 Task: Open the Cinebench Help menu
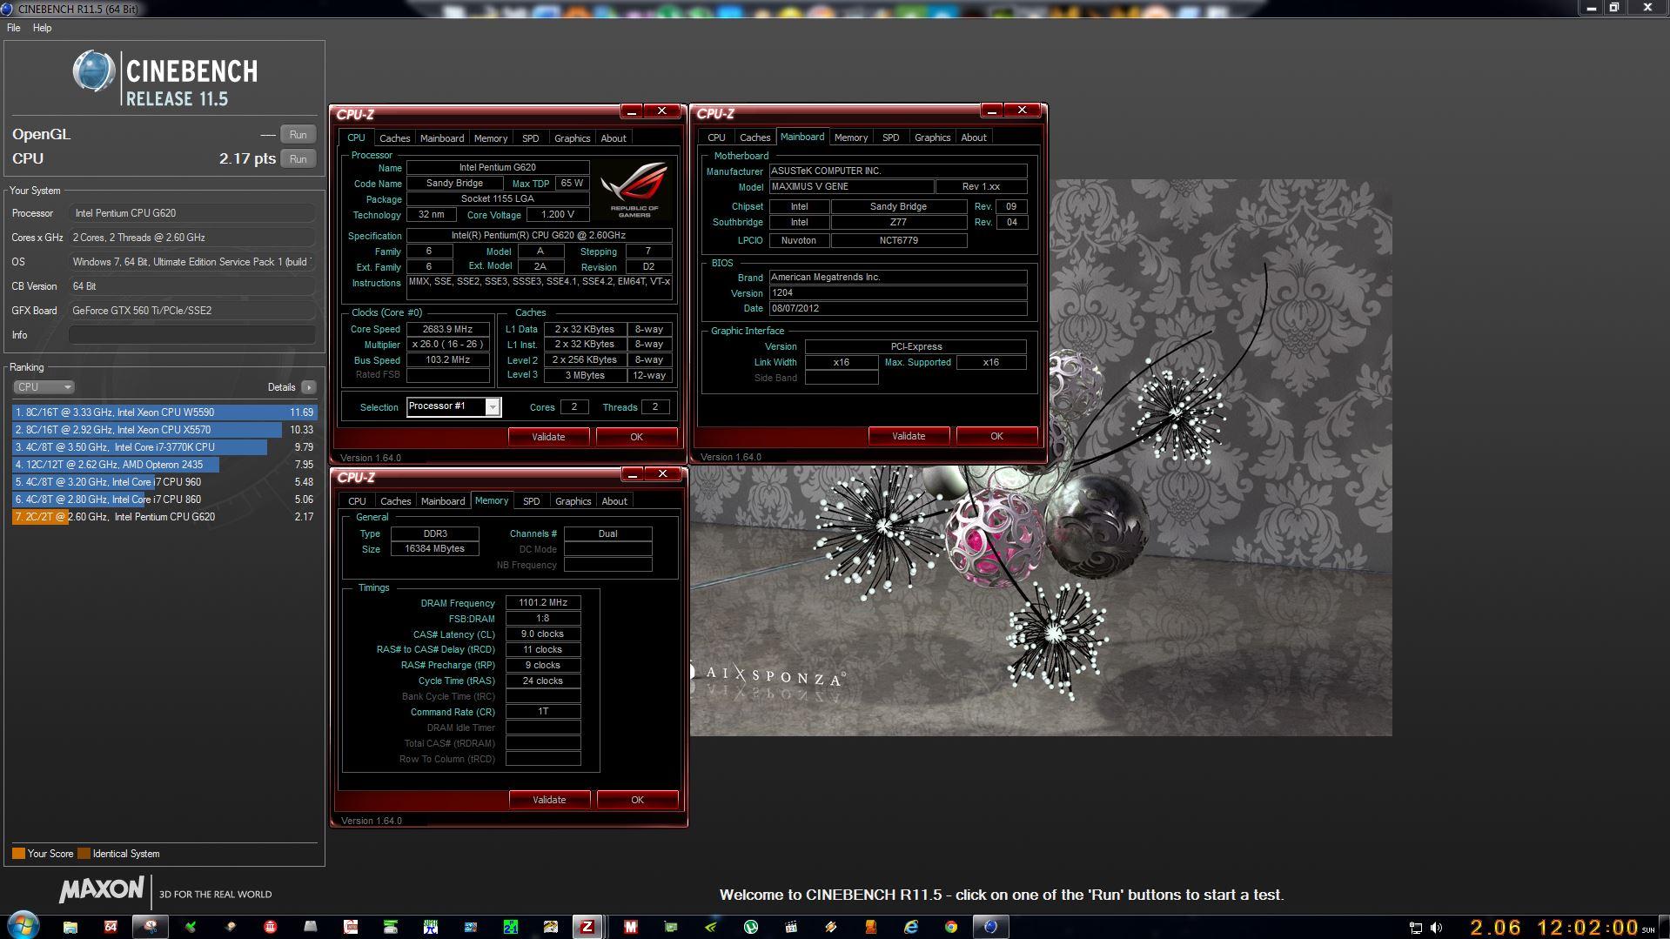click(x=42, y=28)
